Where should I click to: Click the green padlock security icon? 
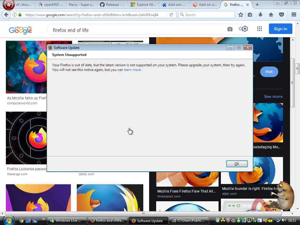click(20, 15)
